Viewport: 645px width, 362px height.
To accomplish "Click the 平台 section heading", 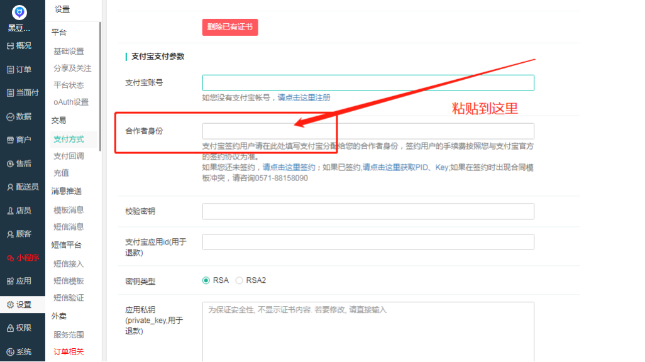I will pyautogui.click(x=59, y=33).
